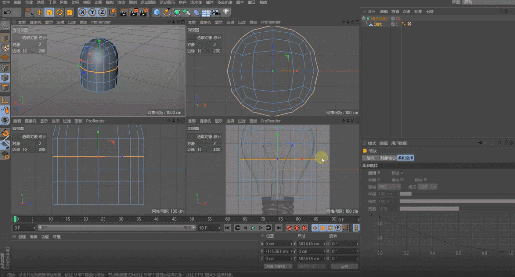This screenshot has width=515, height=277.
Task: Open the 文件 menu in the menu bar
Action: [x=6, y=2]
